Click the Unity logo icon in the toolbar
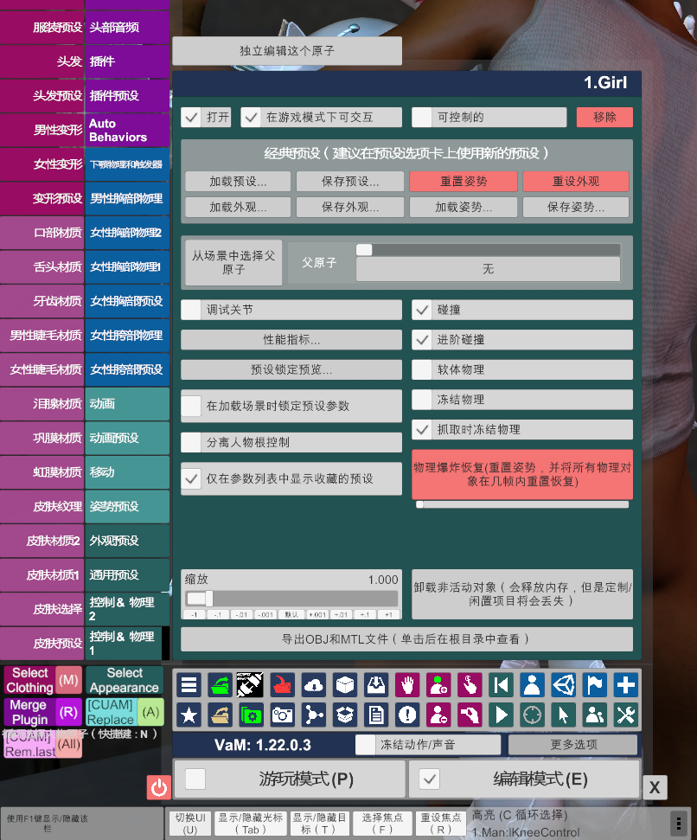697x840 pixels. (x=563, y=684)
